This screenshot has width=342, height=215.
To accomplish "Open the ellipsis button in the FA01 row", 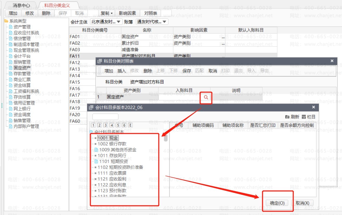I will [x=223, y=37].
